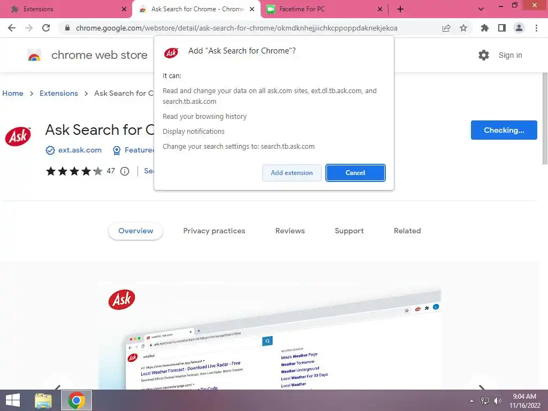This screenshot has height=411, width=548.
Task: Open the tab search down arrow
Action: pyautogui.click(x=481, y=9)
